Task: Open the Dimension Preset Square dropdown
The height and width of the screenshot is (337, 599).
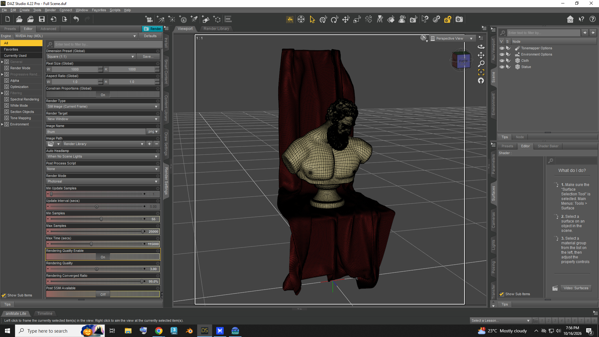Action: click(91, 56)
